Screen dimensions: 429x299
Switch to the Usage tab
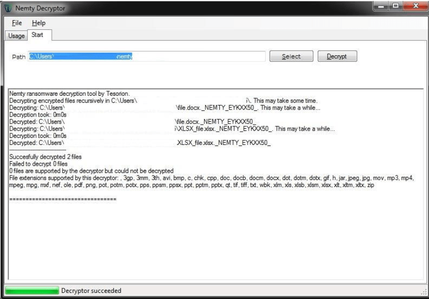16,36
